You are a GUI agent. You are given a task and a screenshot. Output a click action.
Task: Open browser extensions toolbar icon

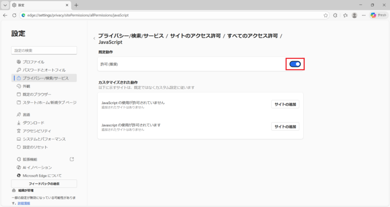(335, 15)
